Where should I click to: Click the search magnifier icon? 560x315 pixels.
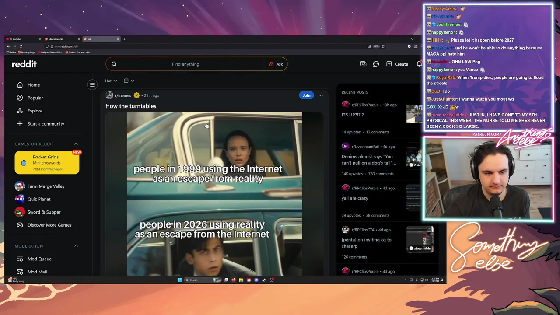pos(114,64)
